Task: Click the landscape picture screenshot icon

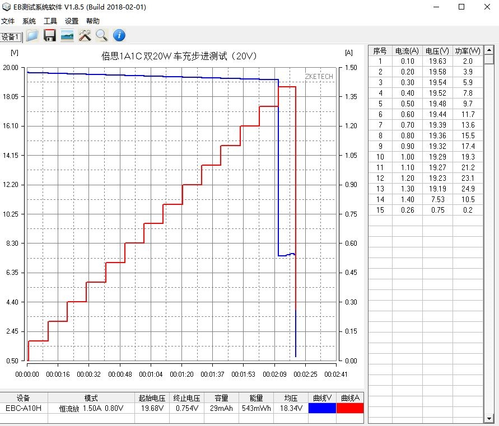Action: (67, 36)
